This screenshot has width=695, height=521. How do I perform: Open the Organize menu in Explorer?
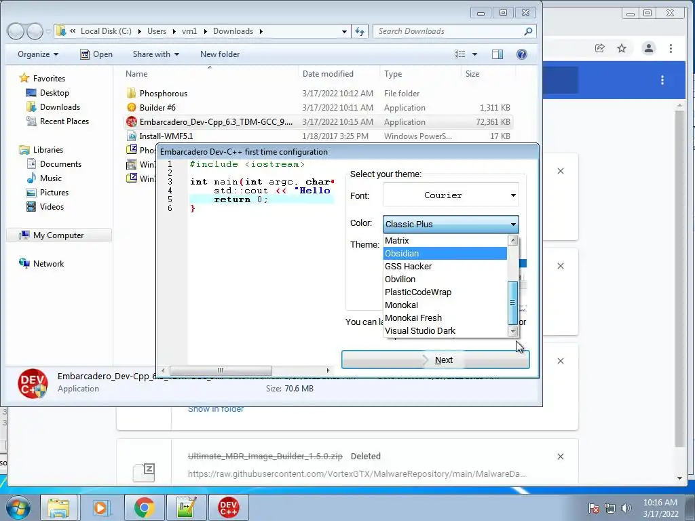pyautogui.click(x=38, y=54)
